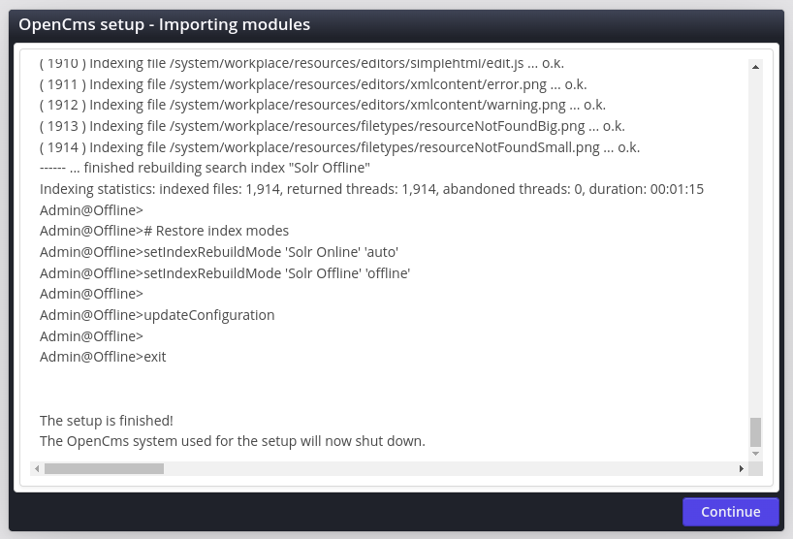Click the vertical scrollbar up arrow
The image size is (793, 539).
pos(755,66)
